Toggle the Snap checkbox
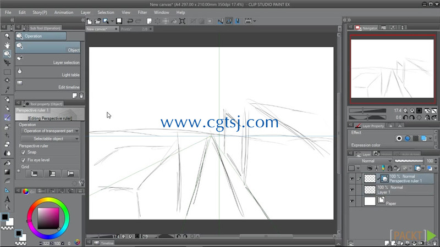This screenshot has height=247, width=440. [x=23, y=153]
